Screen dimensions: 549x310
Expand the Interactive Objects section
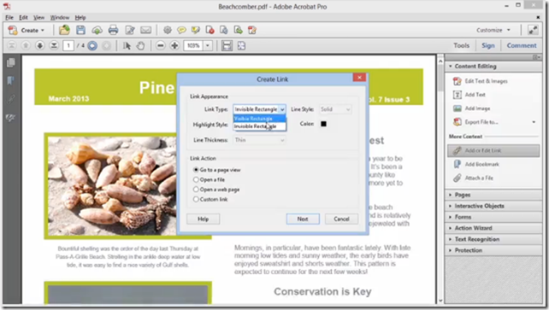pyautogui.click(x=493, y=206)
